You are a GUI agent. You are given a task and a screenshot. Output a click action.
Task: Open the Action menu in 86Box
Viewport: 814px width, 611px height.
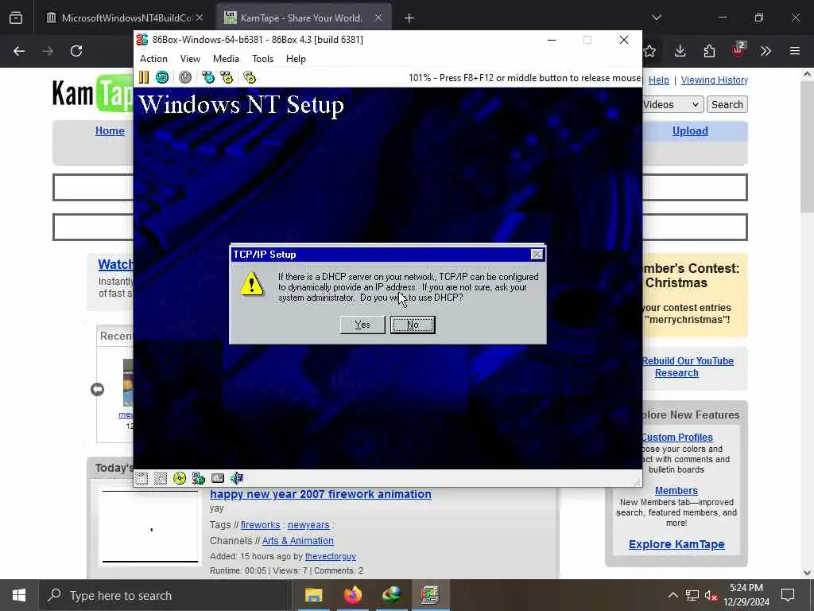pyautogui.click(x=153, y=59)
